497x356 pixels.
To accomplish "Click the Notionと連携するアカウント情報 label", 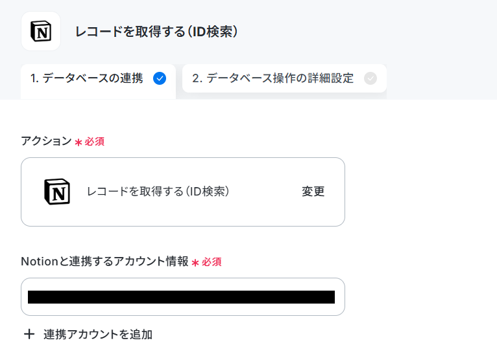I will pos(104,261).
